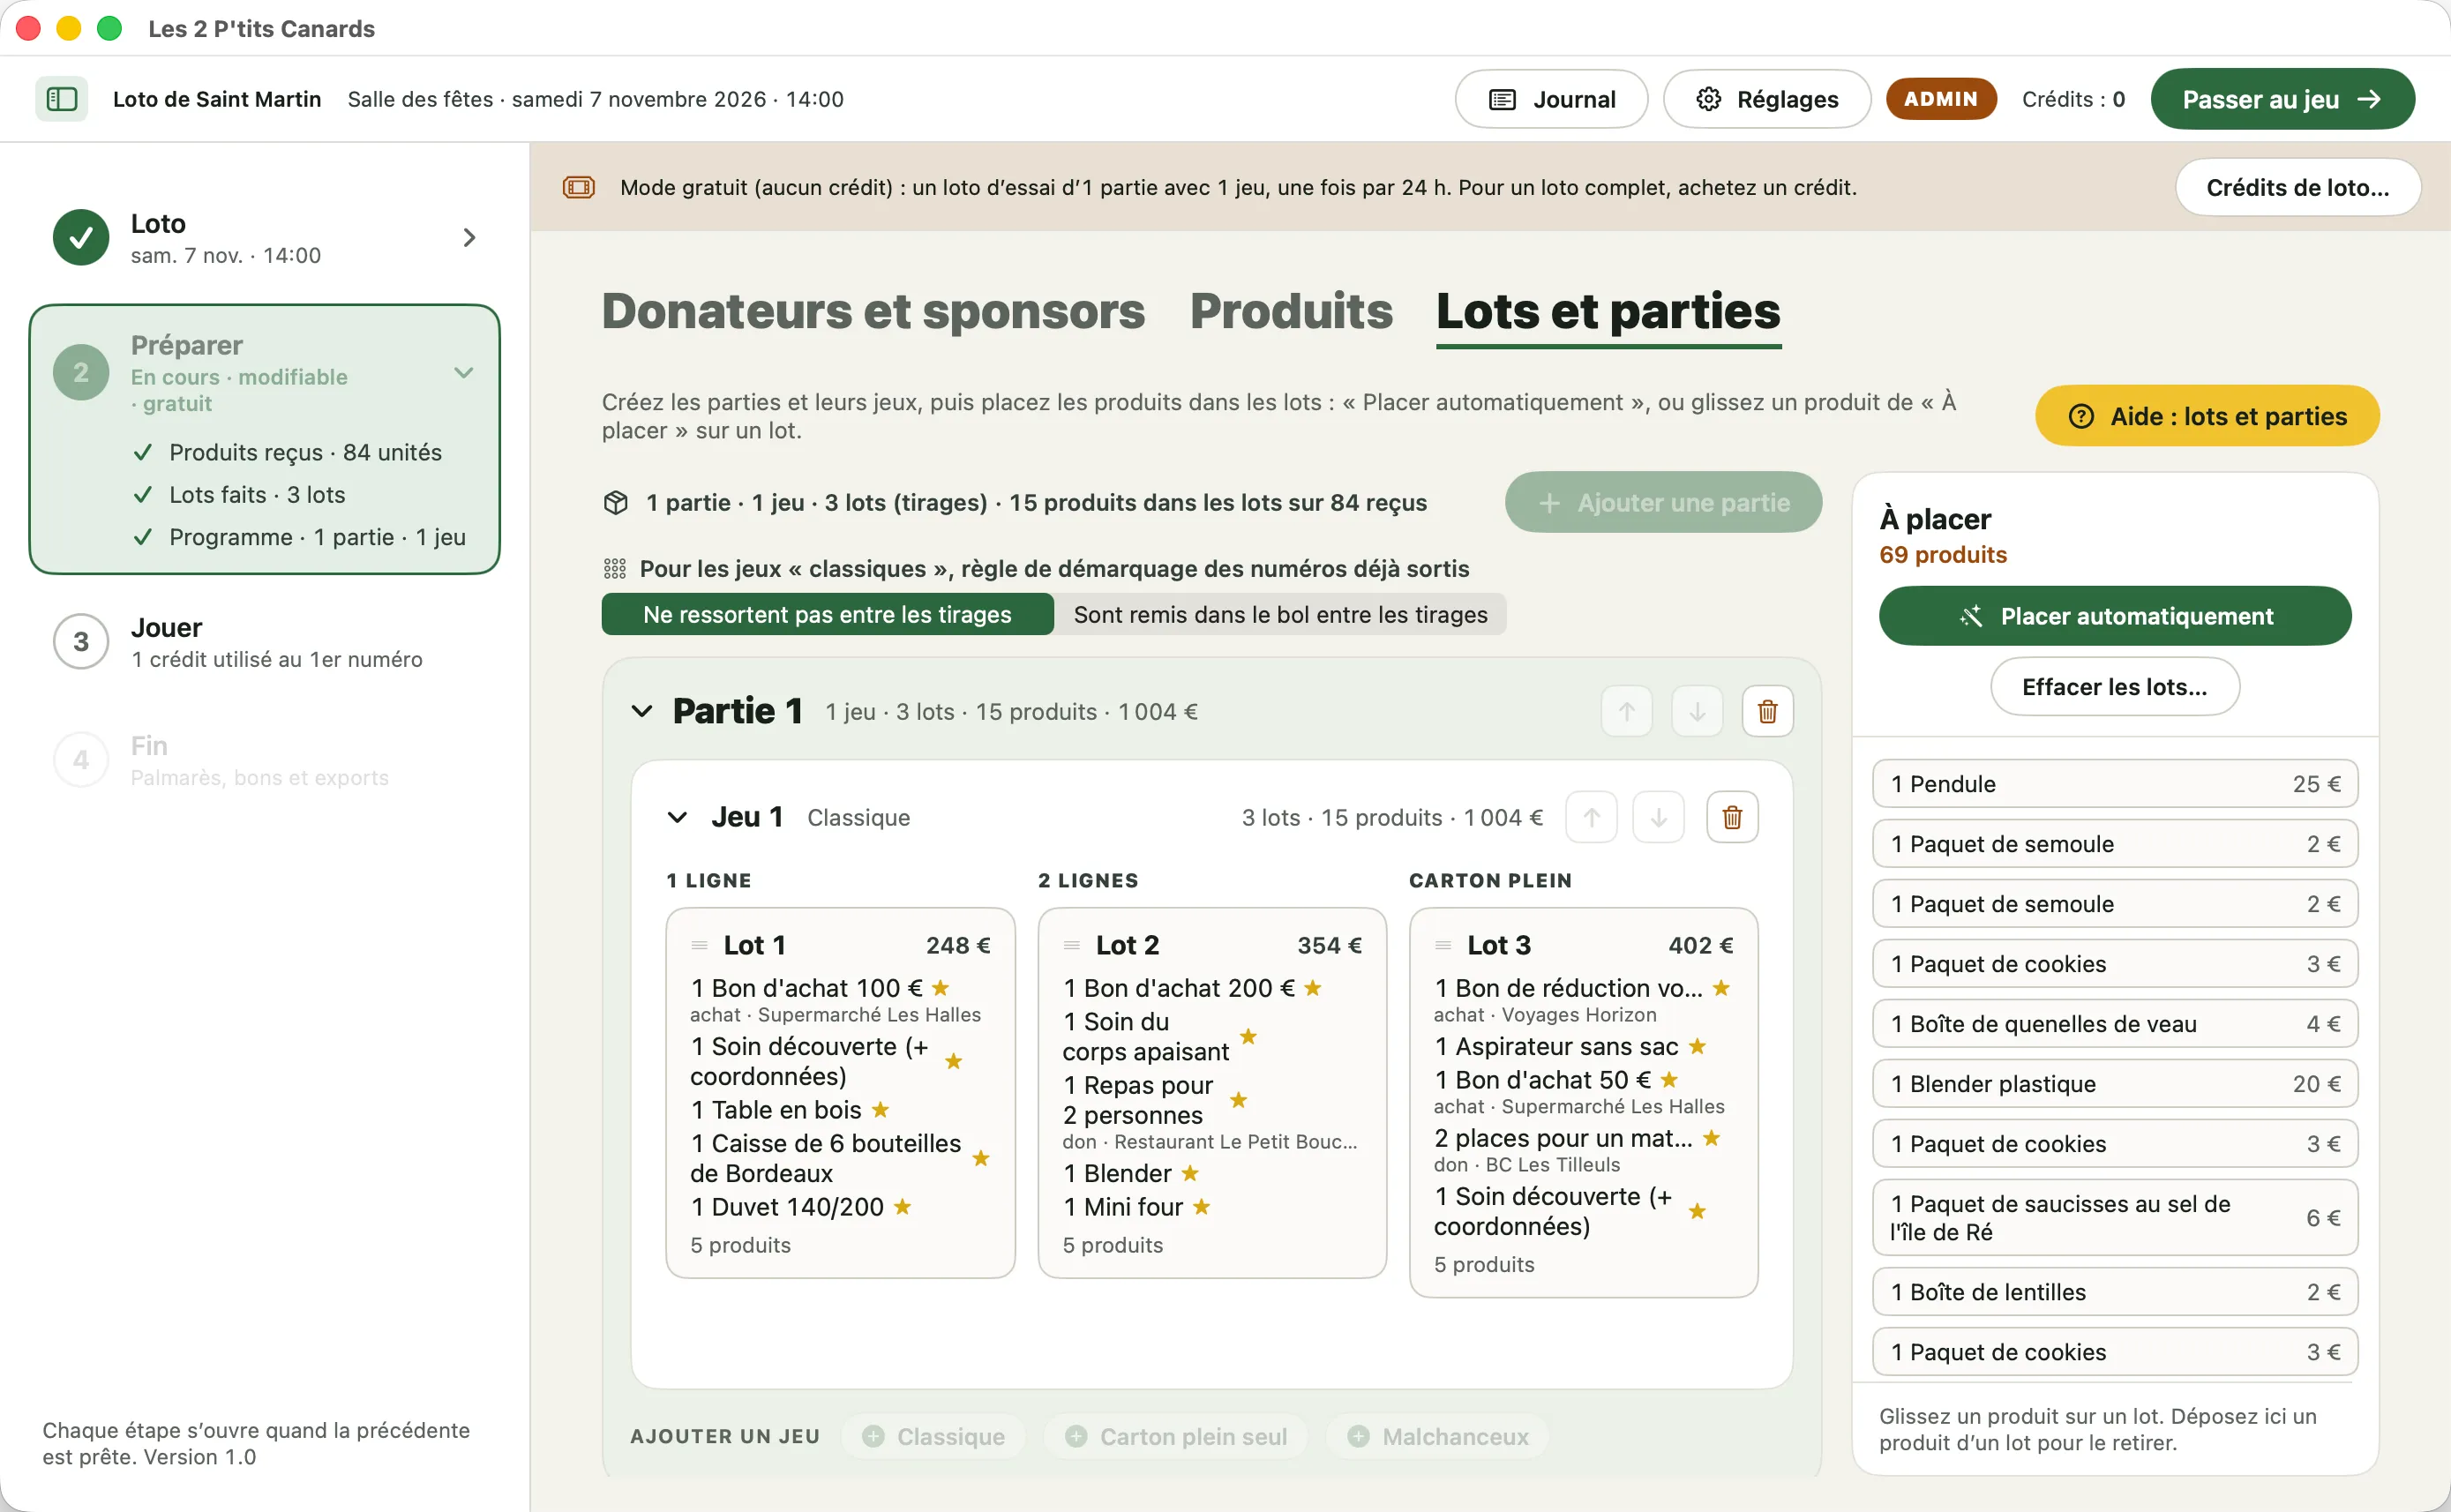Move Partie 1 down with arrow

(1697, 711)
